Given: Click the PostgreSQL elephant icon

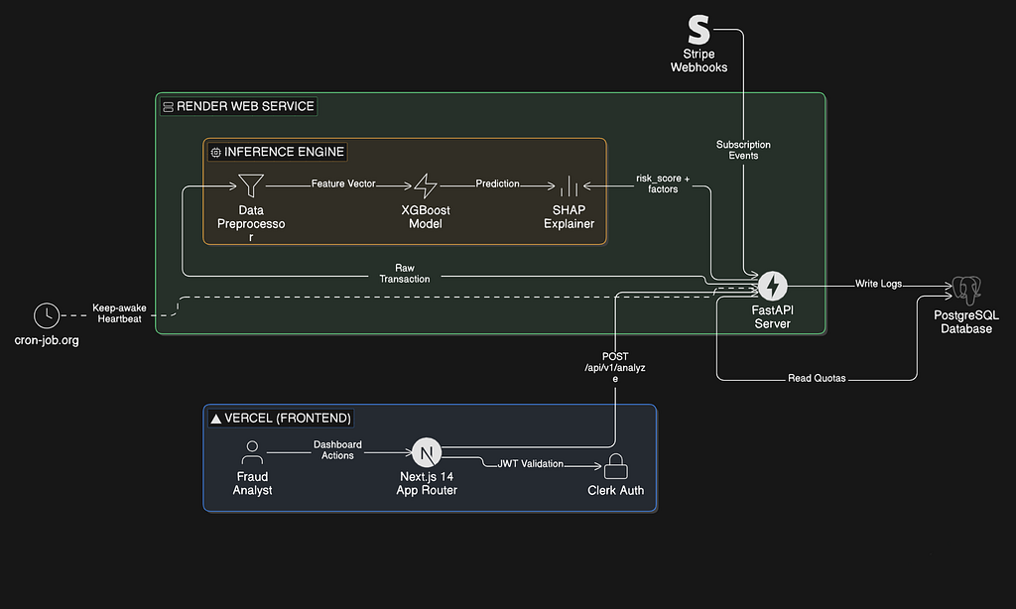Looking at the screenshot, I should [x=966, y=291].
